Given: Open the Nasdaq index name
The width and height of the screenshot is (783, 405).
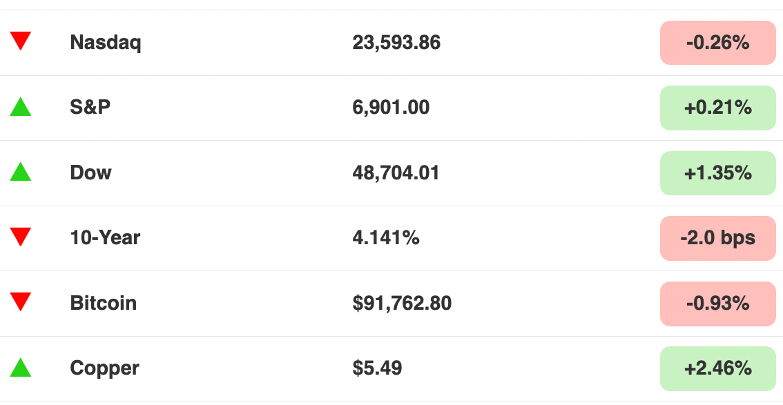Looking at the screenshot, I should point(106,43).
